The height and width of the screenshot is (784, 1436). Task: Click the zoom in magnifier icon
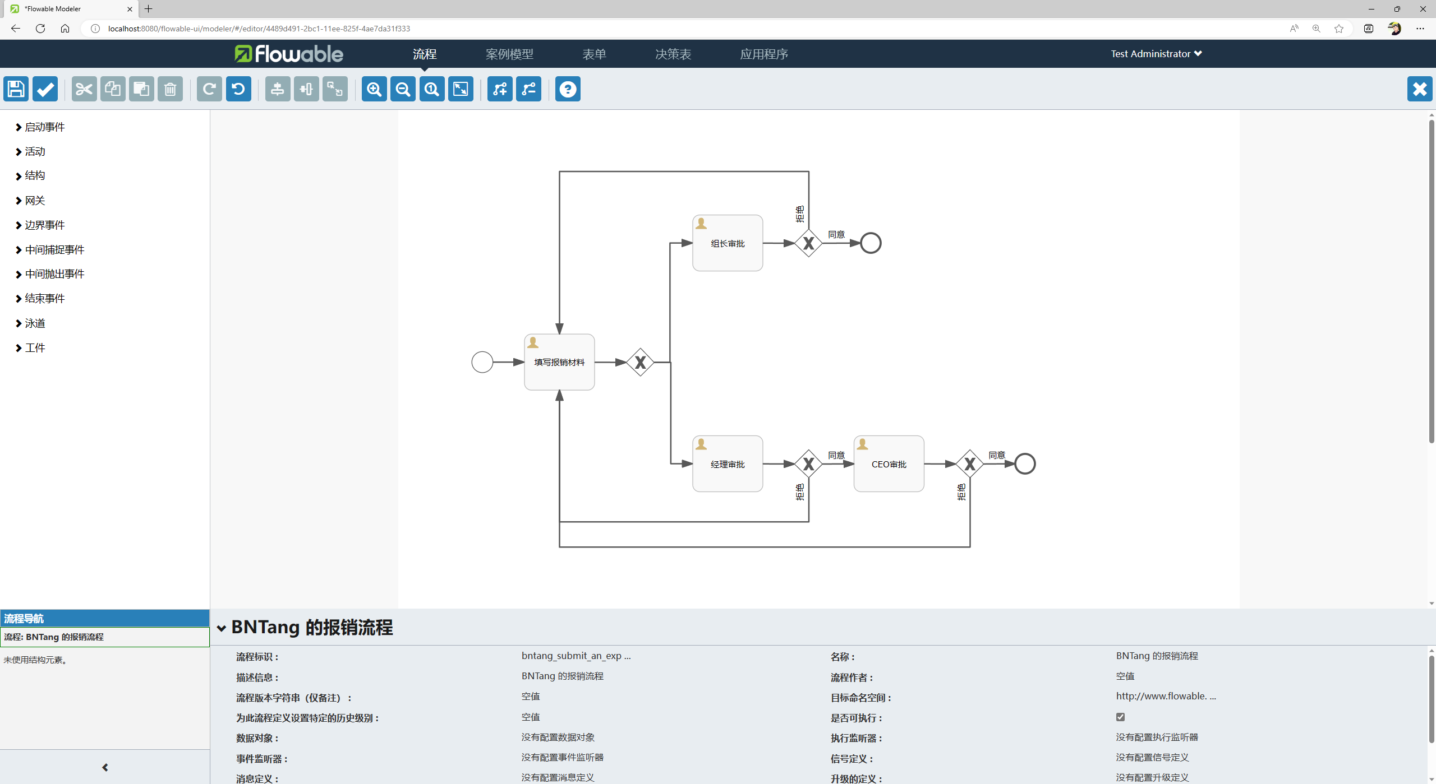374,89
